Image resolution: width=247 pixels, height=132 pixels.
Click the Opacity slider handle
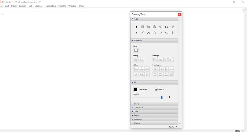coord(162,98)
